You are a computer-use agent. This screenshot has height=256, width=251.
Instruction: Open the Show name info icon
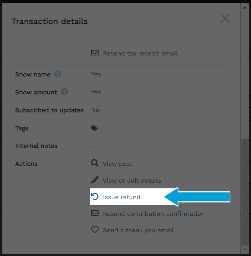click(58, 74)
